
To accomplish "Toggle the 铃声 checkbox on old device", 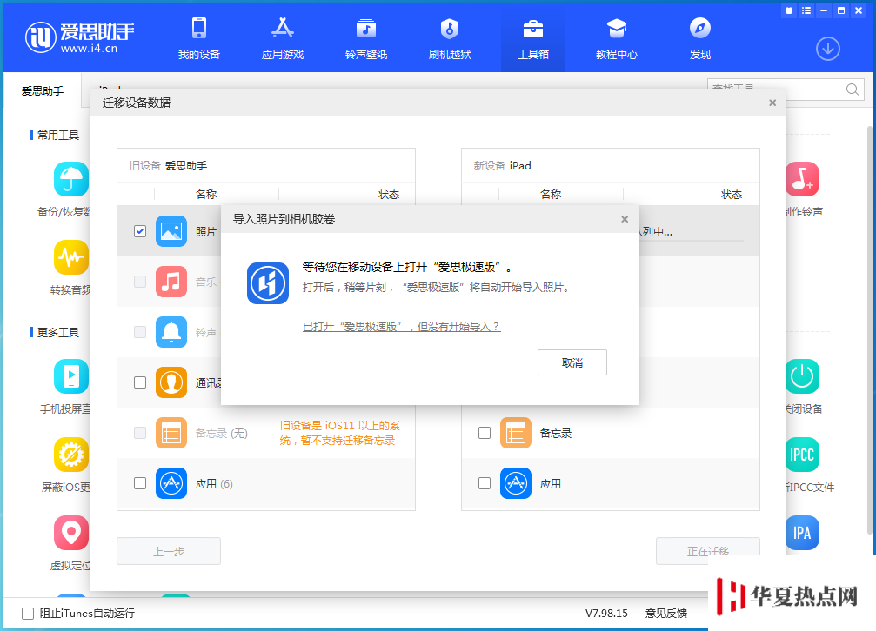I will 140,332.
